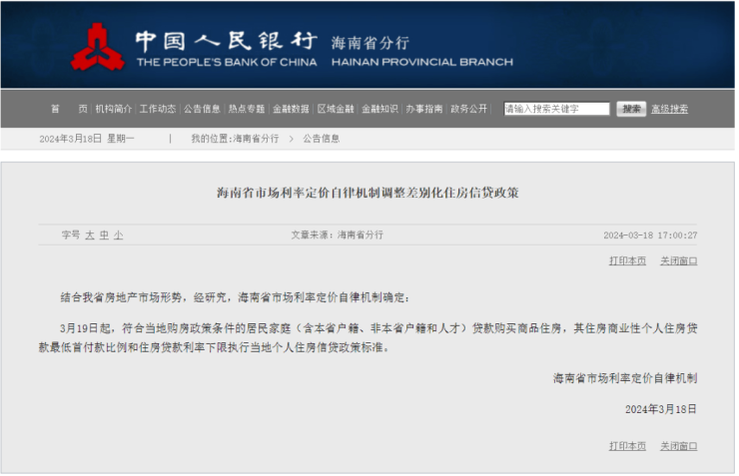
Task: Open the 机构简介 menu item
Action: click(115, 109)
